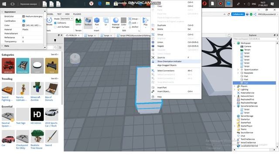Click the Color property RGB swatch

[24, 25]
